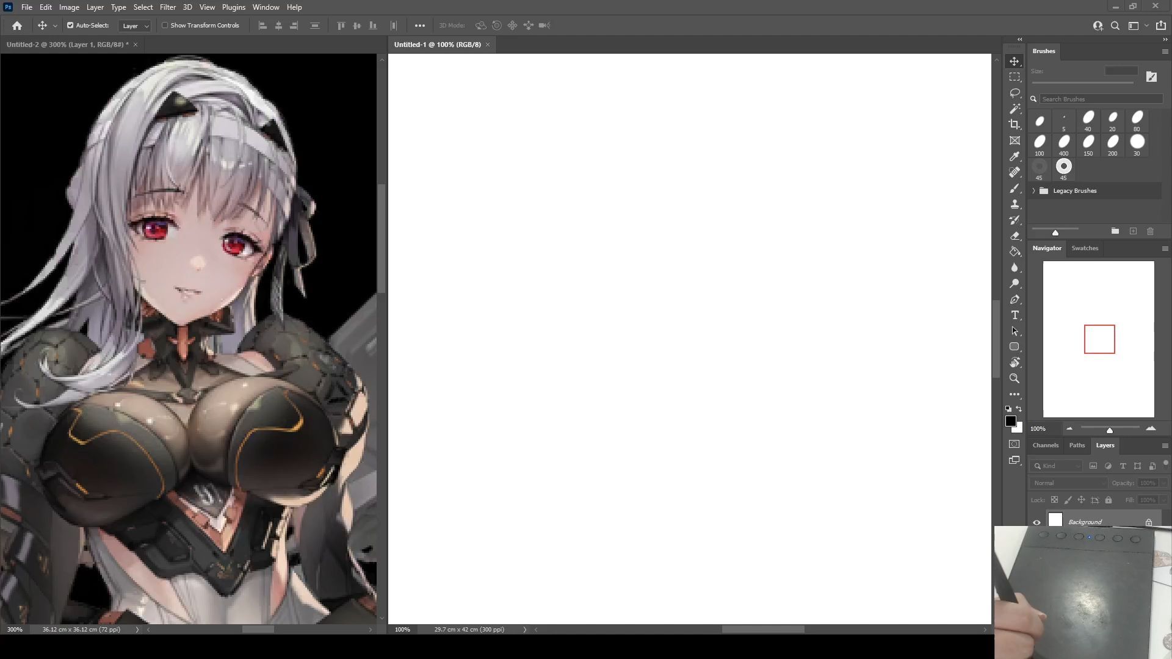
Task: Create a new brush in the Brushes panel
Action: click(x=1133, y=231)
